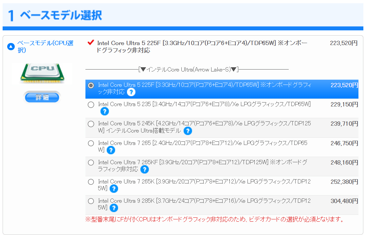This screenshot has height=237, width=365.
Task: Click the 詳細 details button
Action: (42, 97)
